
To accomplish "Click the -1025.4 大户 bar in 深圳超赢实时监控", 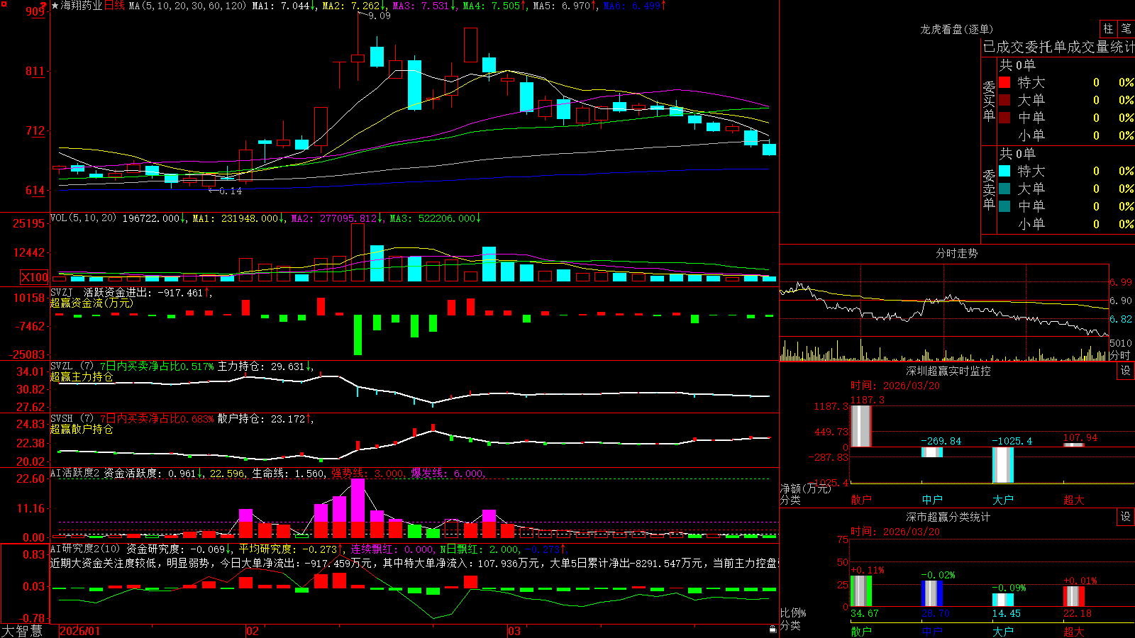I will click(x=1003, y=465).
